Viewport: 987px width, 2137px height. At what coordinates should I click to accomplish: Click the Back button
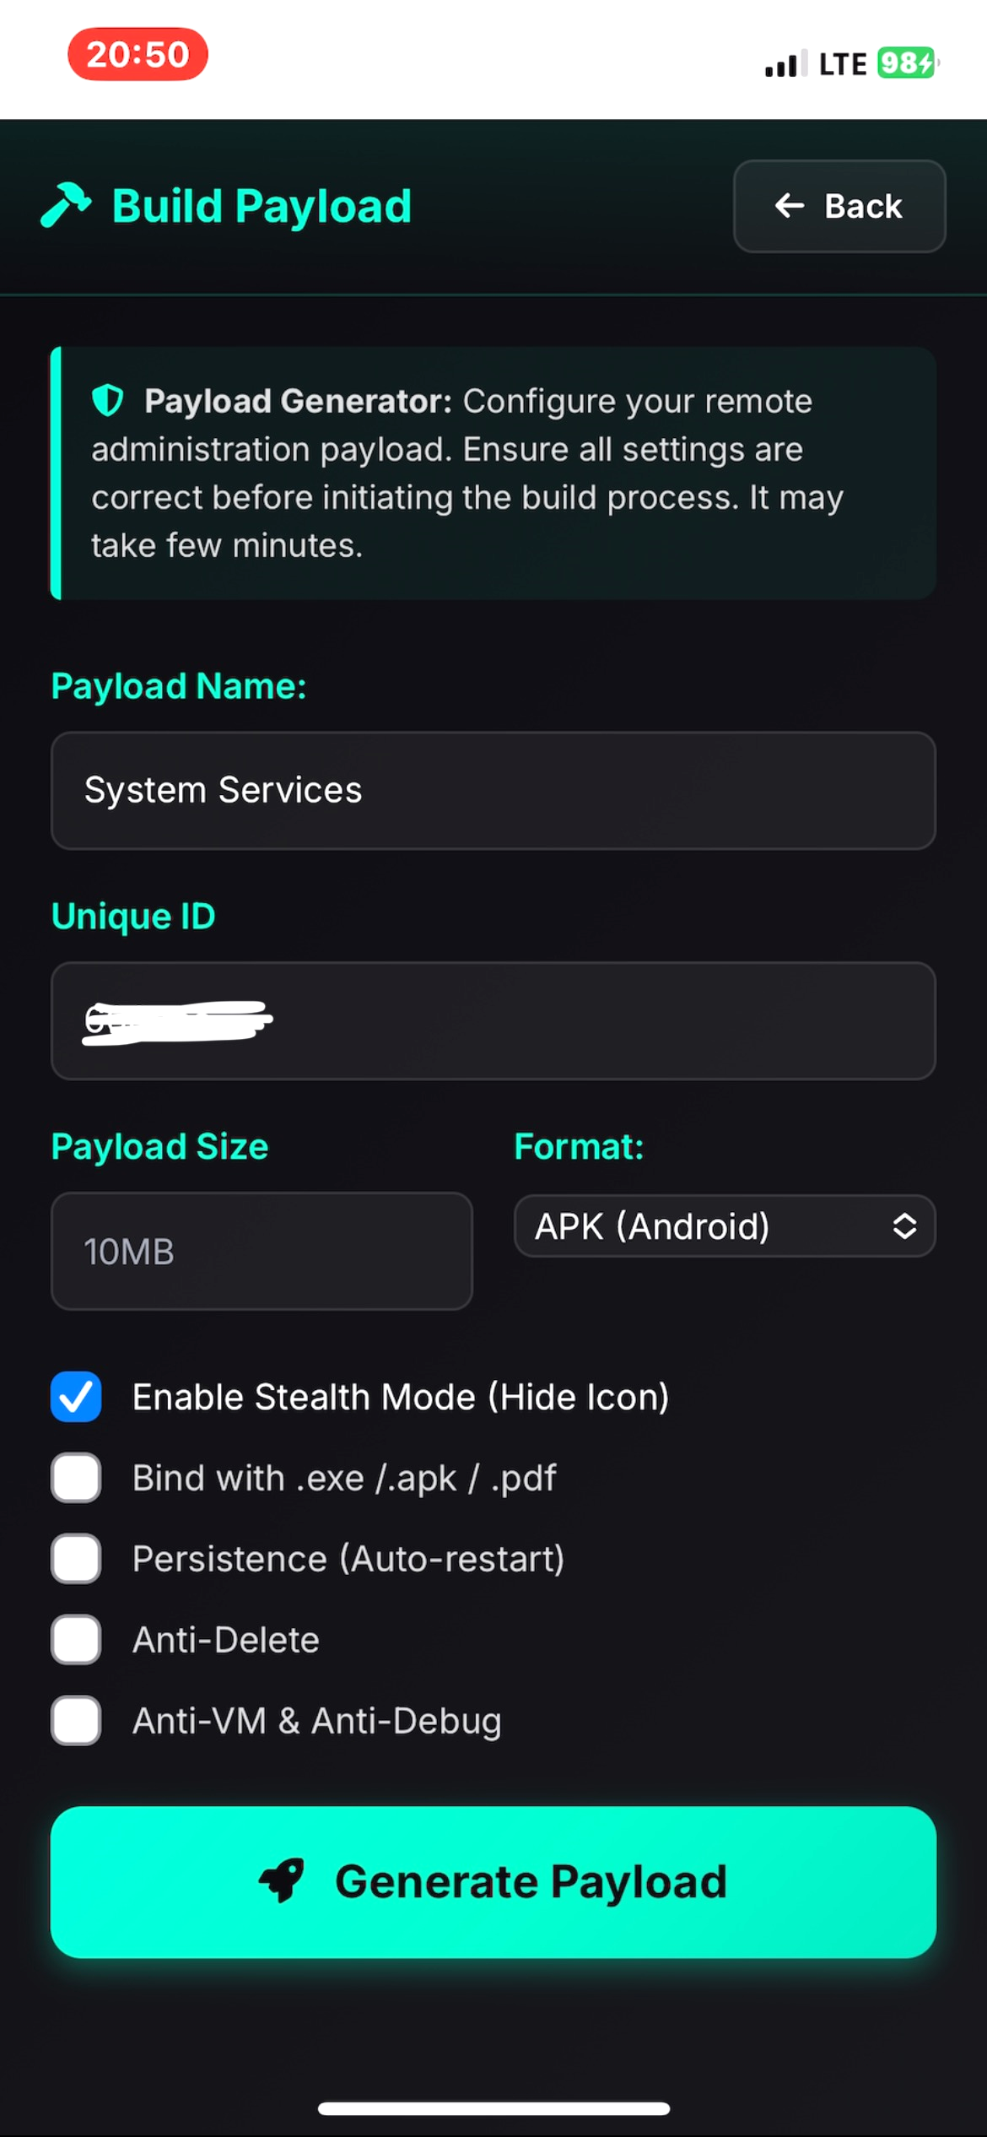click(x=839, y=206)
